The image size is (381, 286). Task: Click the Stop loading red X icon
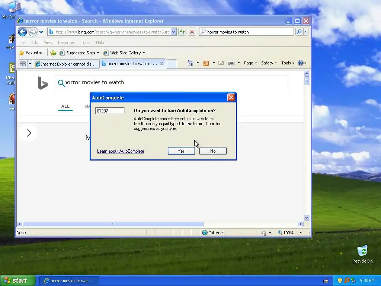click(192, 32)
